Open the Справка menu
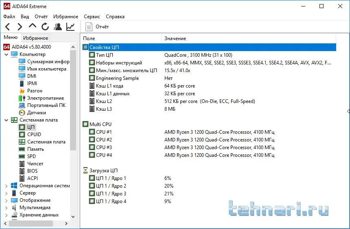The height and width of the screenshot is (229, 350). pos(115,17)
